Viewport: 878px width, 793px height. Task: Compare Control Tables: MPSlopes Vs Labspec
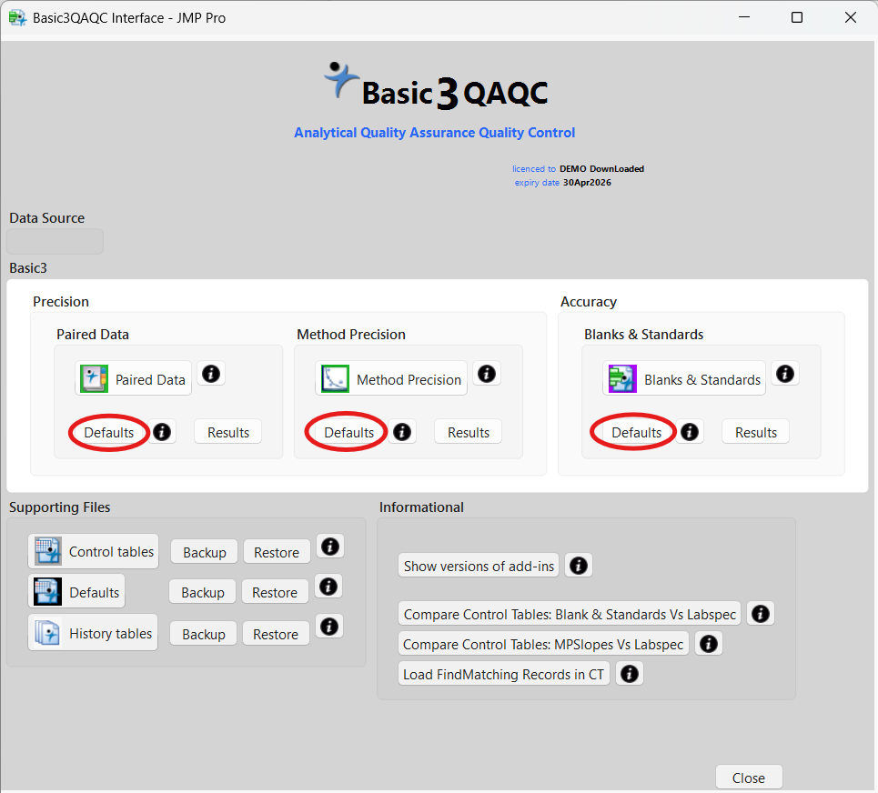tap(542, 644)
